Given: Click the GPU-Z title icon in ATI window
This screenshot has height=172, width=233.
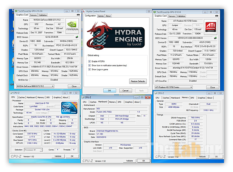Looking at the screenshot, I should 155,12.
